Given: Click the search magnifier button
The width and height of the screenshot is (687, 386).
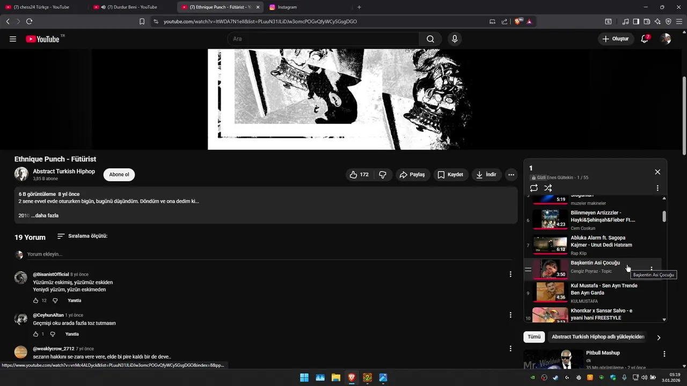Looking at the screenshot, I should (430, 39).
